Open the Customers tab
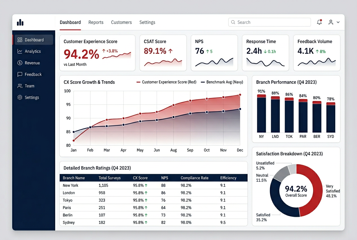The width and height of the screenshot is (357, 240). tap(121, 22)
